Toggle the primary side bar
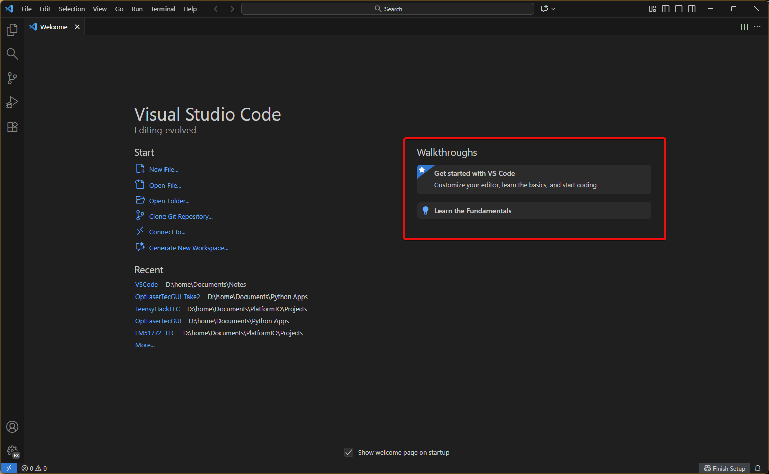Viewport: 769px width, 474px height. [666, 9]
